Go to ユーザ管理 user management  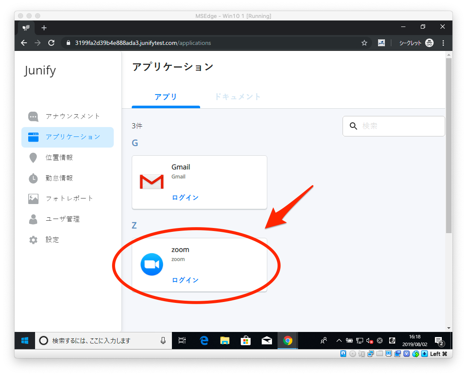68,219
